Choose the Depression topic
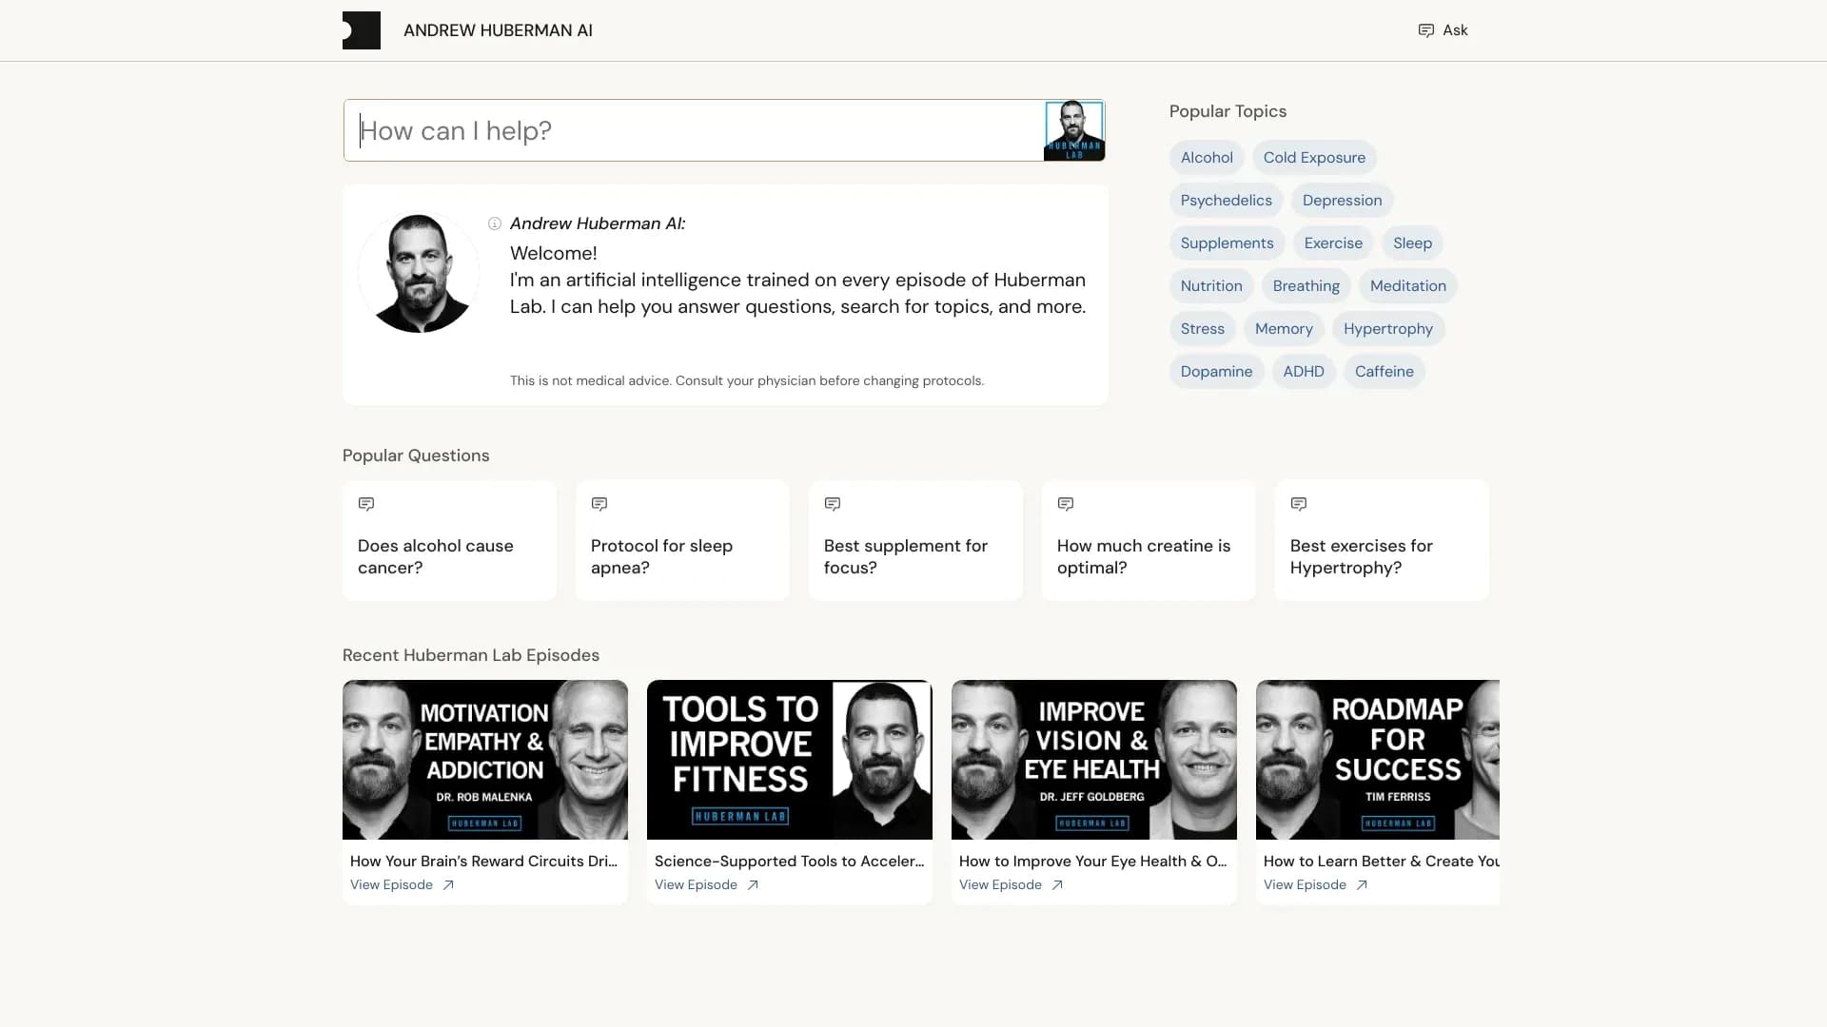Viewport: 1827px width, 1027px height. point(1342,201)
